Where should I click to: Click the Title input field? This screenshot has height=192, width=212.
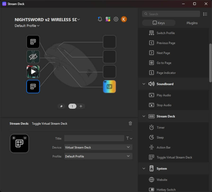coord(94,138)
